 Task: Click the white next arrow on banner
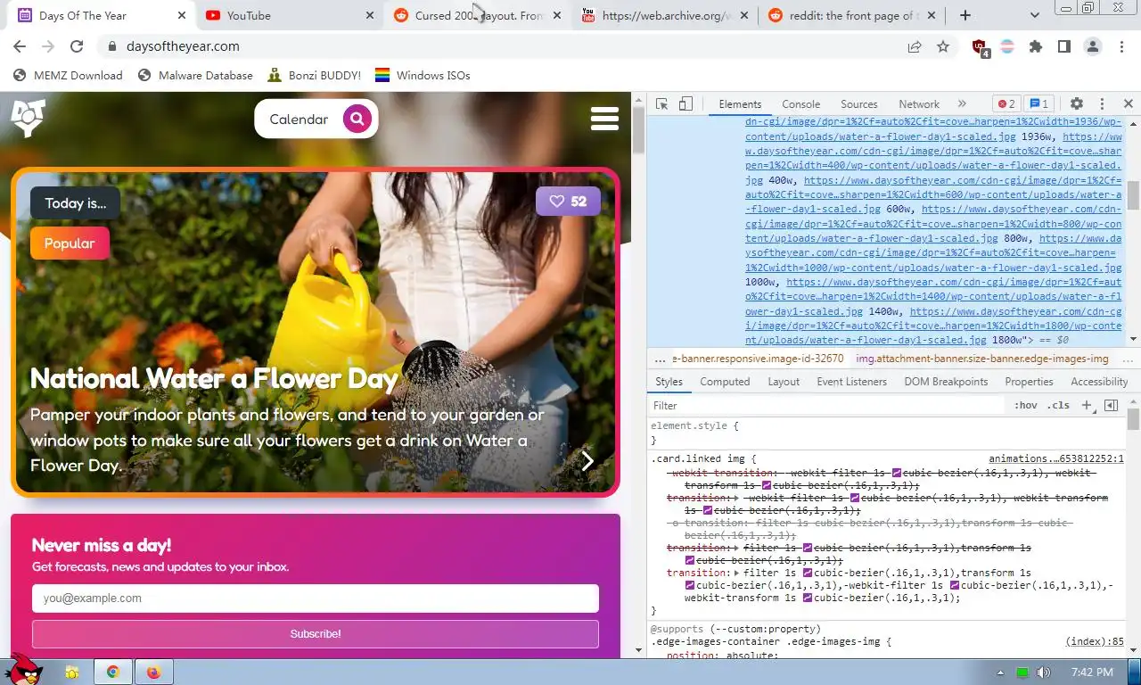(587, 460)
